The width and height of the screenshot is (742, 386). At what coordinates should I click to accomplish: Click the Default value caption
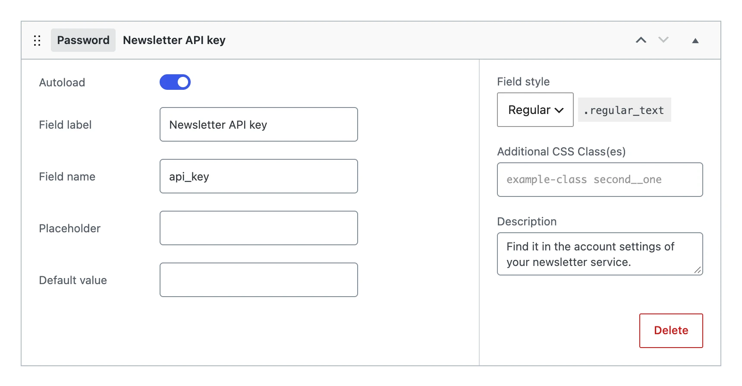pyautogui.click(x=73, y=280)
